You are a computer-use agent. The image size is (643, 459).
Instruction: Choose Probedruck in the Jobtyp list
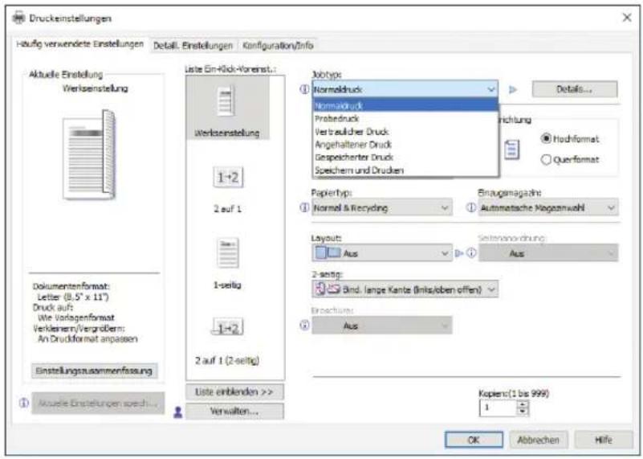click(x=405, y=119)
